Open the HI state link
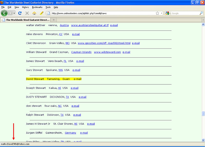The height and width of the screenshot is (147, 205). click(x=59, y=88)
